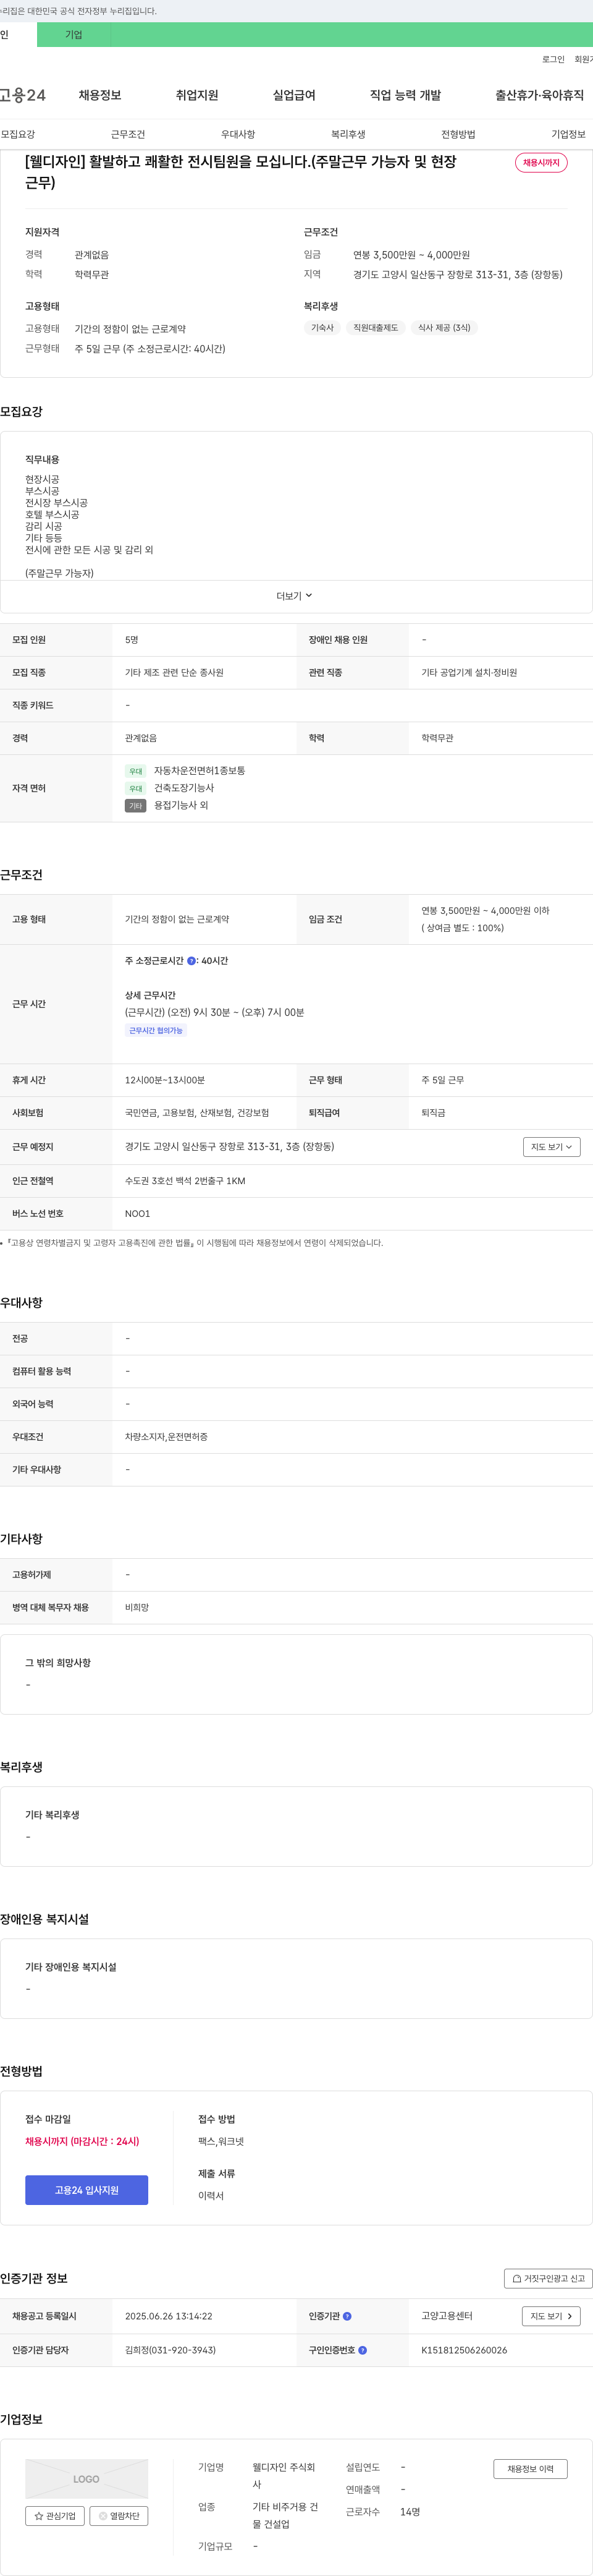
Task: Apply via 고용24 입사지원 button
Action: click(x=87, y=2190)
